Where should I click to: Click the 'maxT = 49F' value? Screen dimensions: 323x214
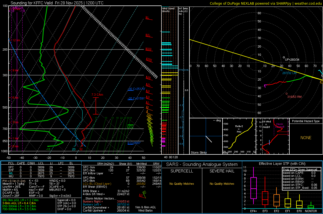point(36,190)
